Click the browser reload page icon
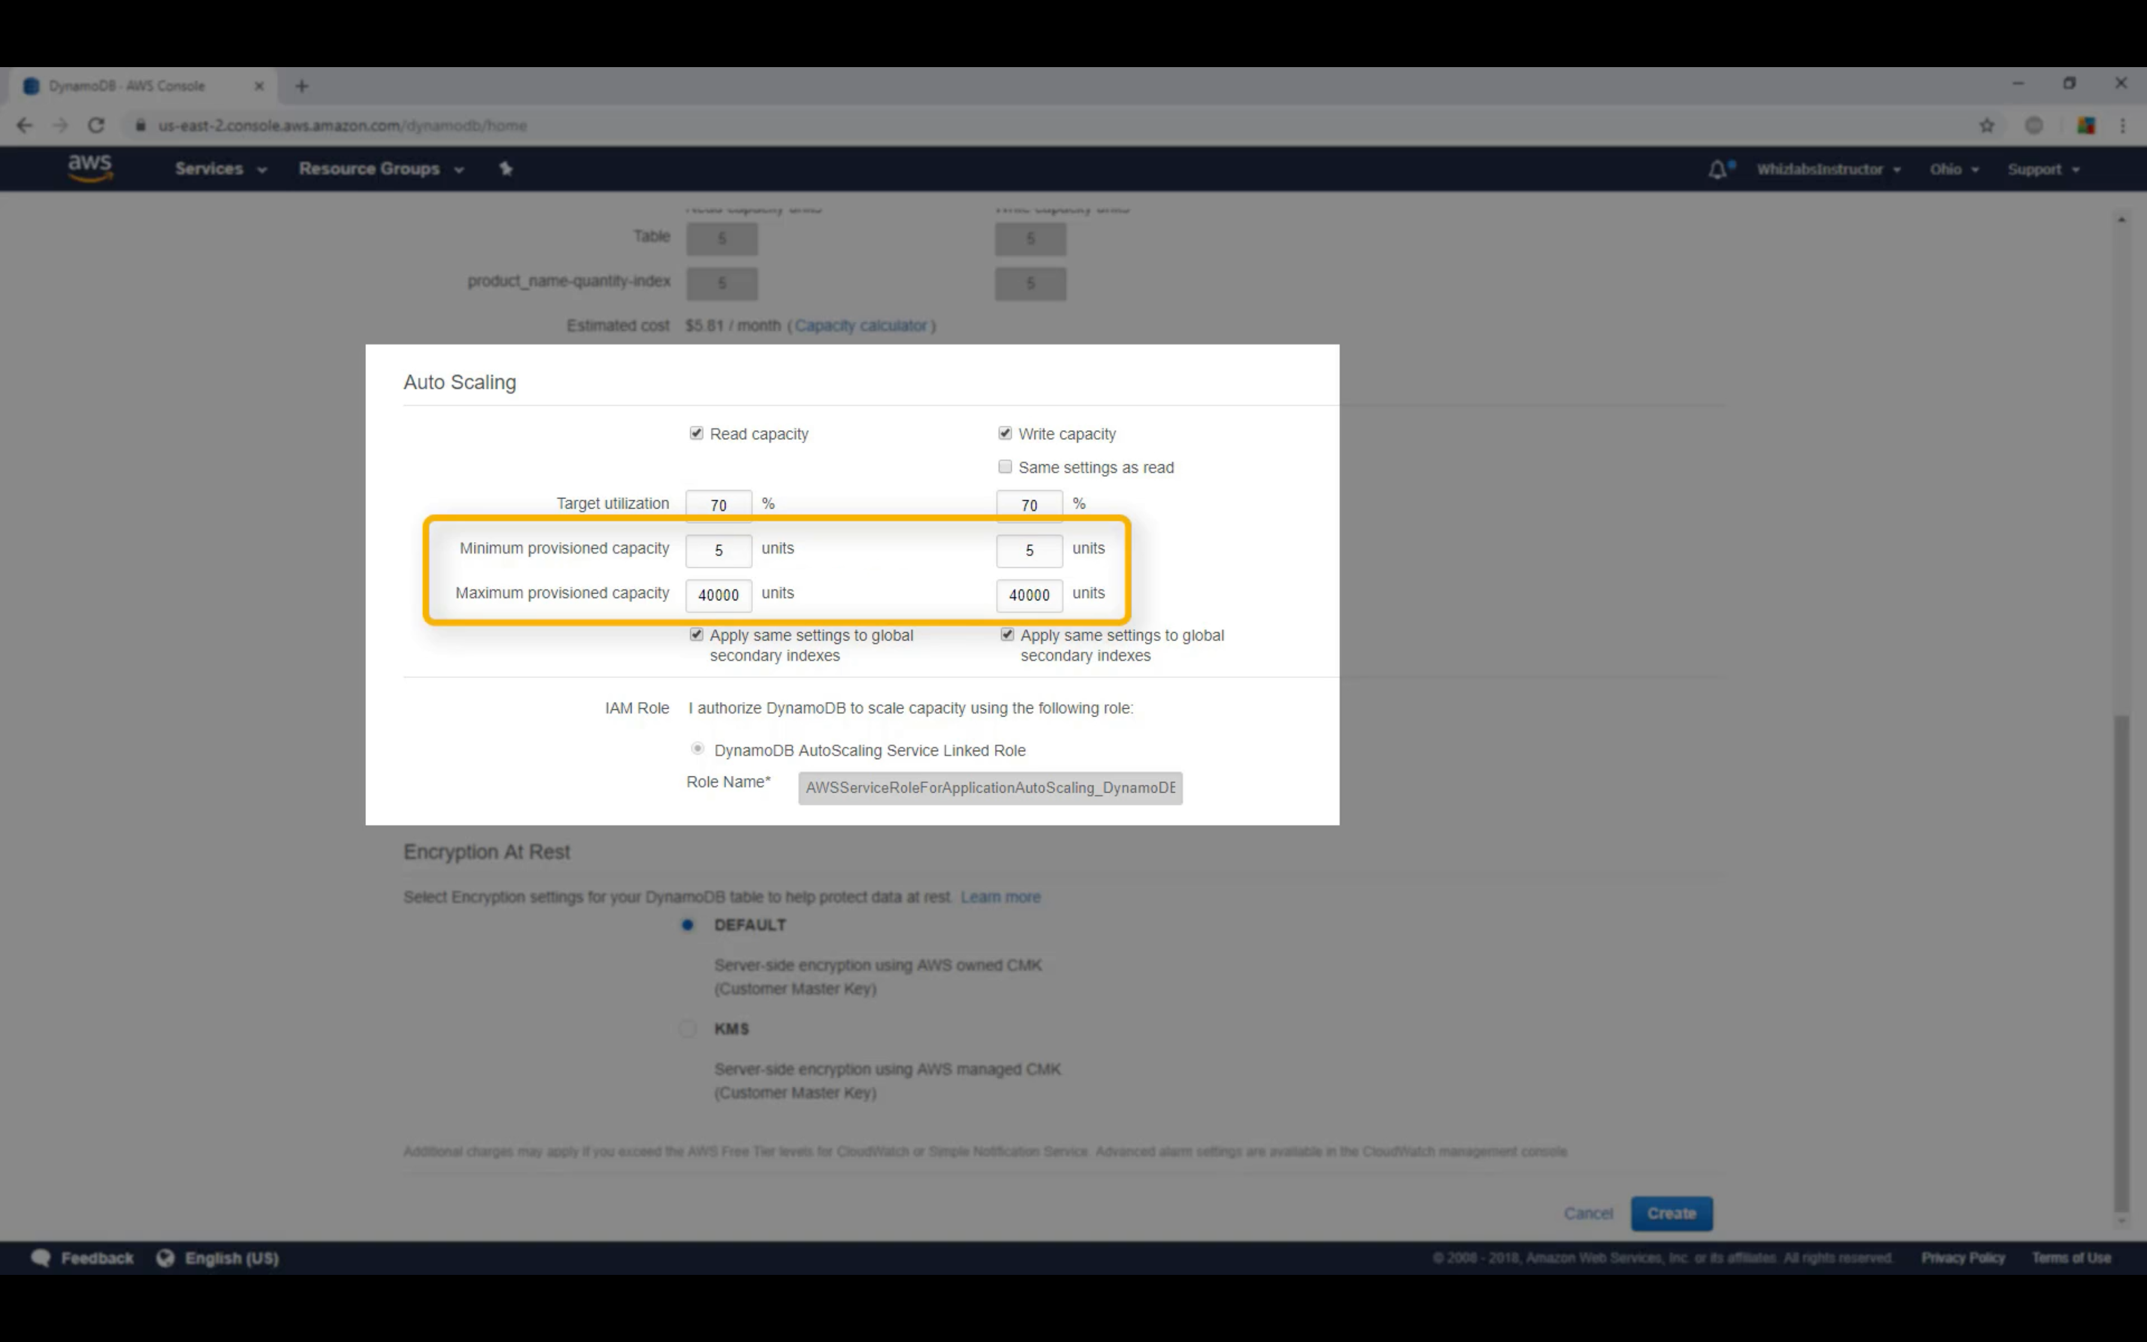 click(96, 125)
